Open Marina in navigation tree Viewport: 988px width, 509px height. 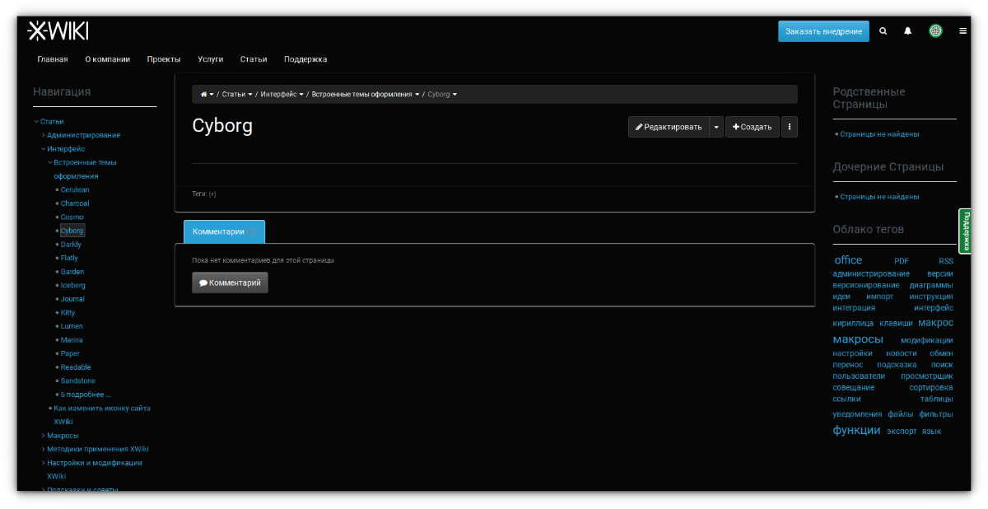tap(72, 340)
